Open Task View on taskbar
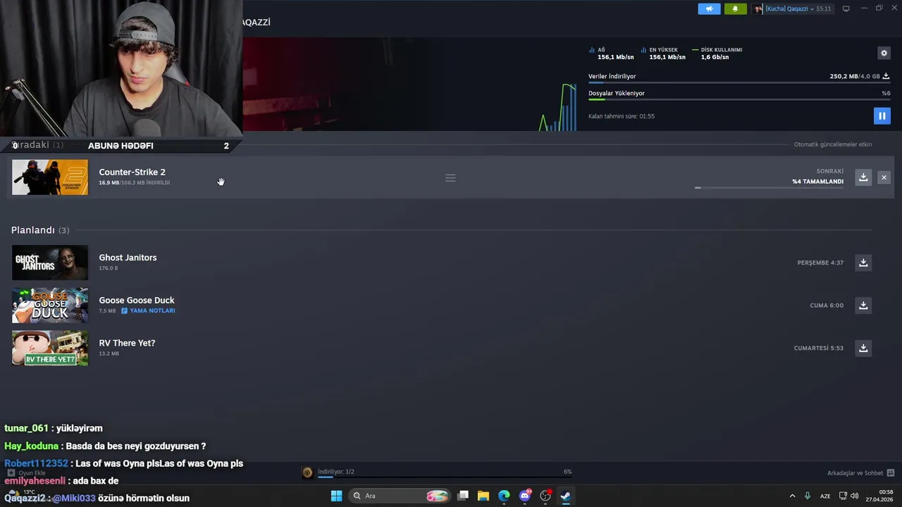Screen dimensions: 902x507 [463, 496]
